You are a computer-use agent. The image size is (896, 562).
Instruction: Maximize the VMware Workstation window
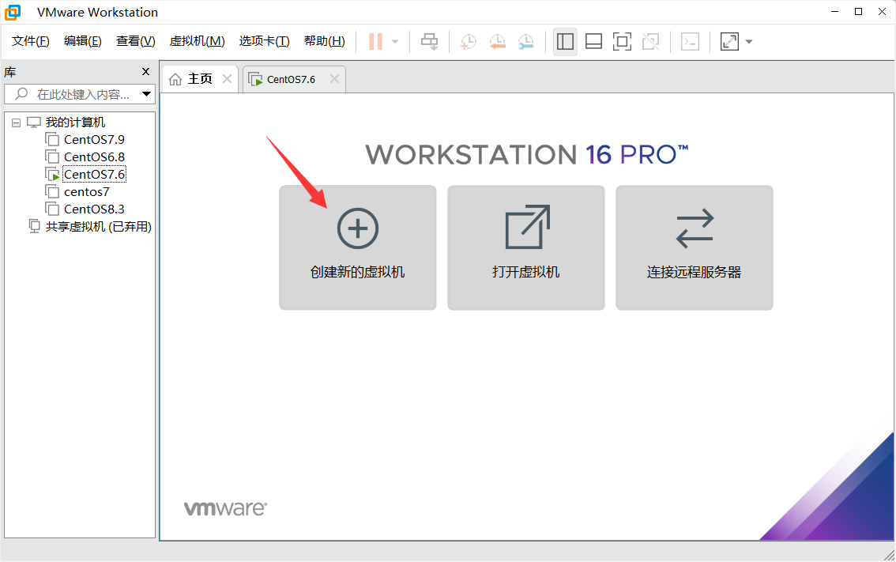(858, 12)
